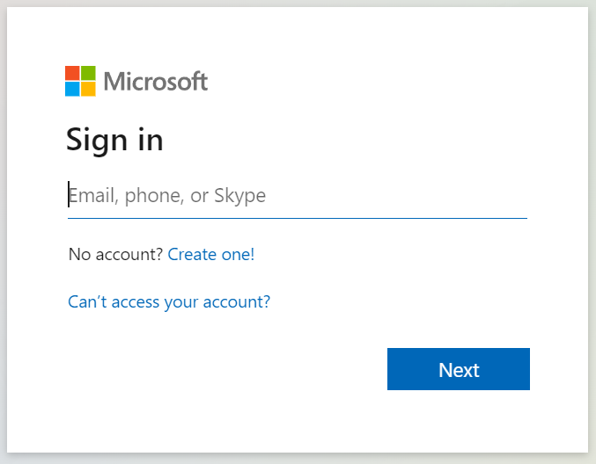Click the word account? in the recovery link
Image resolution: width=596 pixels, height=464 pixels.
click(237, 302)
